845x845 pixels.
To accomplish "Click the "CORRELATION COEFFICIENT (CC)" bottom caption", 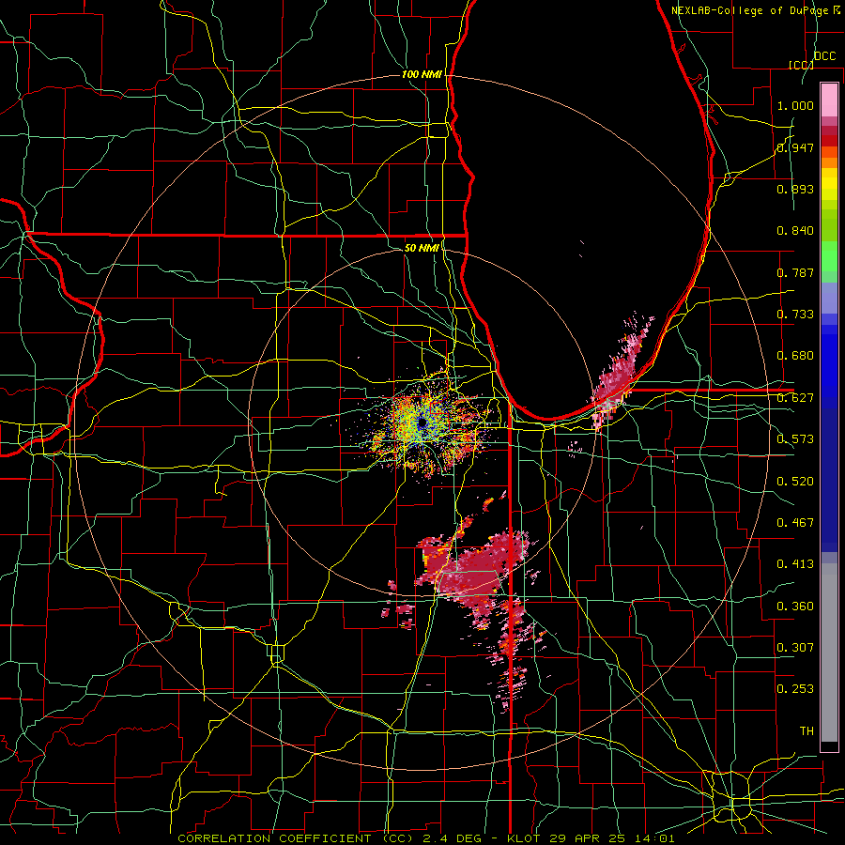I will pos(296,838).
